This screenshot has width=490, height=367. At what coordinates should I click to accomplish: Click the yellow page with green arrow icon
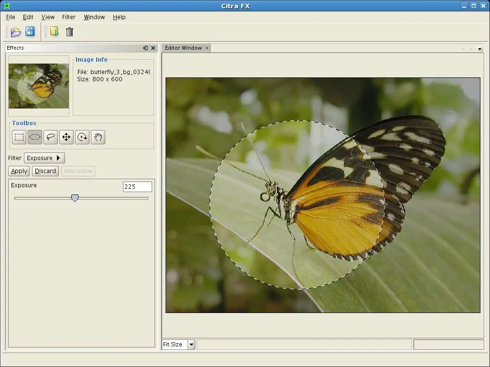pyautogui.click(x=54, y=32)
